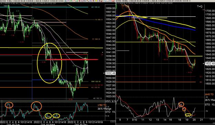Screen dimensions: 215x125
Task: Click date 13 on right time axis
Action: click(x=158, y=120)
